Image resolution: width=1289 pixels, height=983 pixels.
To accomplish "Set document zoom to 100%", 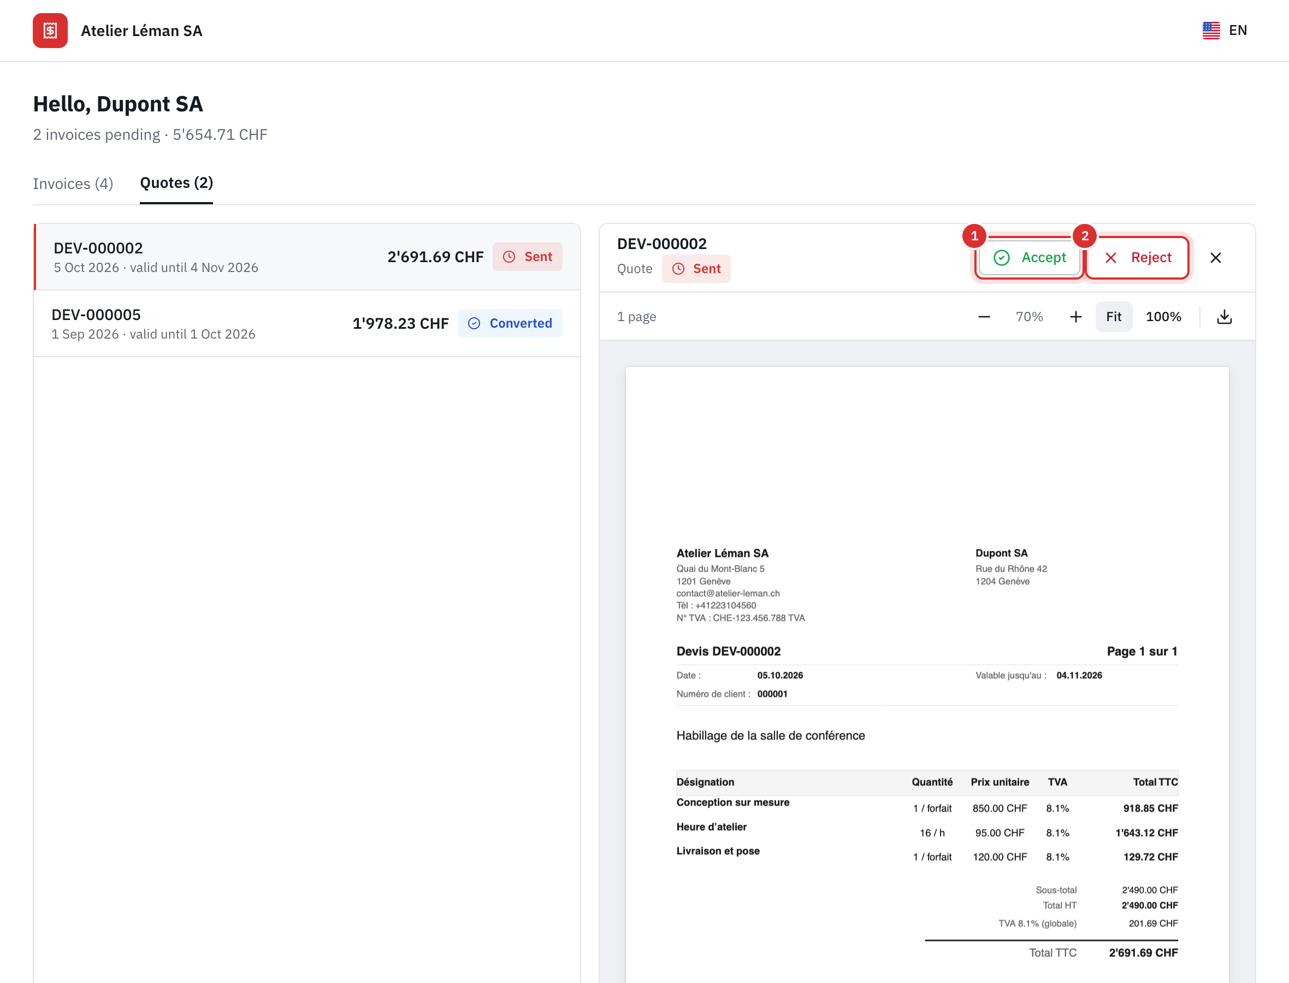I will [x=1163, y=317].
